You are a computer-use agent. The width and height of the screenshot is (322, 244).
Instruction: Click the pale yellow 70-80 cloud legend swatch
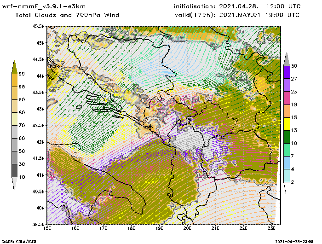pyautogui.click(x=15, y=119)
